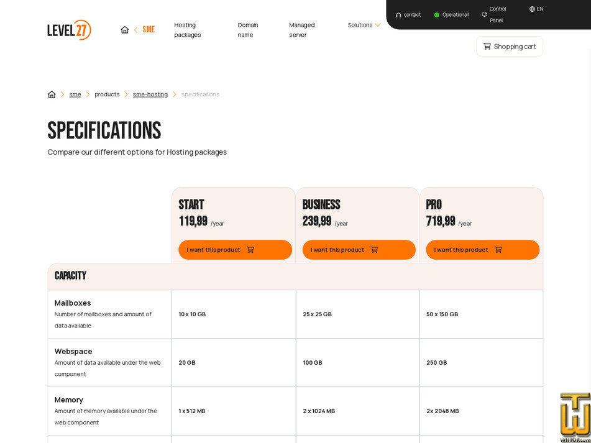The image size is (591, 443).
Task: Click the headset contact icon
Action: (398, 15)
